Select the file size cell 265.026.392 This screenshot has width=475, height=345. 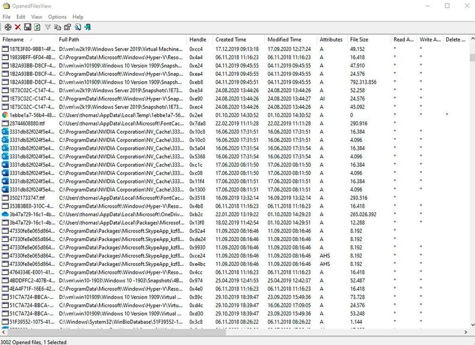coord(363,214)
